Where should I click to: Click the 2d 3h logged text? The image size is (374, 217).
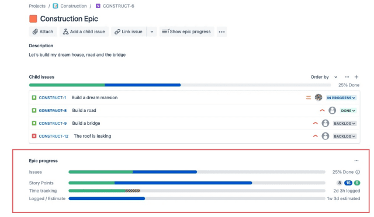click(x=347, y=191)
